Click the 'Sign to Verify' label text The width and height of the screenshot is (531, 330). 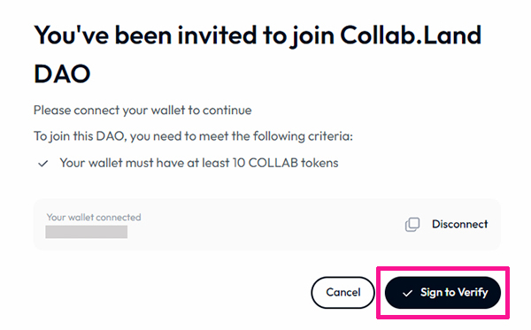(x=454, y=293)
